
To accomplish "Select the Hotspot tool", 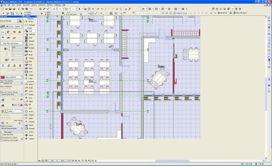I will point(30,122).
